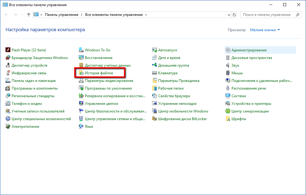Image resolution: width=306 pixels, height=195 pixels.
Task: Expand chevron before Панель управления breadcrumb
Action: point(41,15)
